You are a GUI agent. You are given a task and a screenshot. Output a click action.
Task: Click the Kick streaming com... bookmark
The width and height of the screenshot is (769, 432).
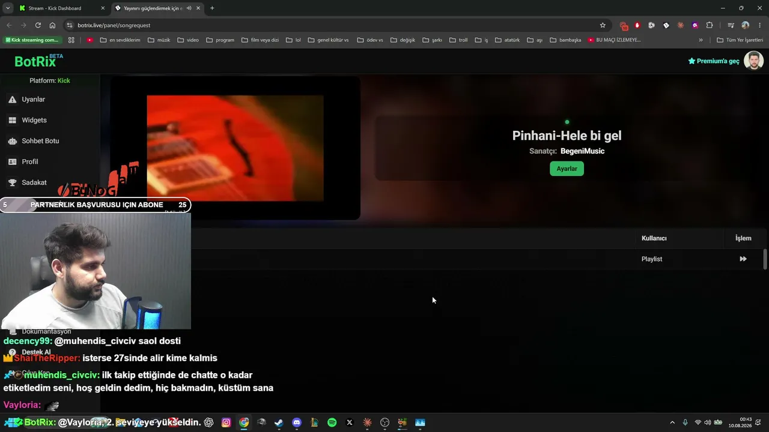pyautogui.click(x=32, y=40)
